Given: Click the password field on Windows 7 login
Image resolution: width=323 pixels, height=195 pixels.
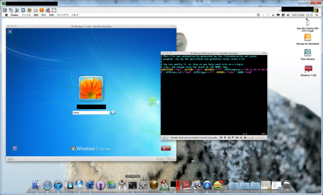Looking at the screenshot, I should point(91,113).
